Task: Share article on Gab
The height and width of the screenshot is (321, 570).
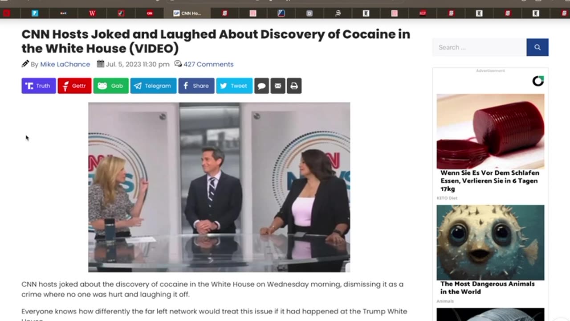Action: click(111, 86)
